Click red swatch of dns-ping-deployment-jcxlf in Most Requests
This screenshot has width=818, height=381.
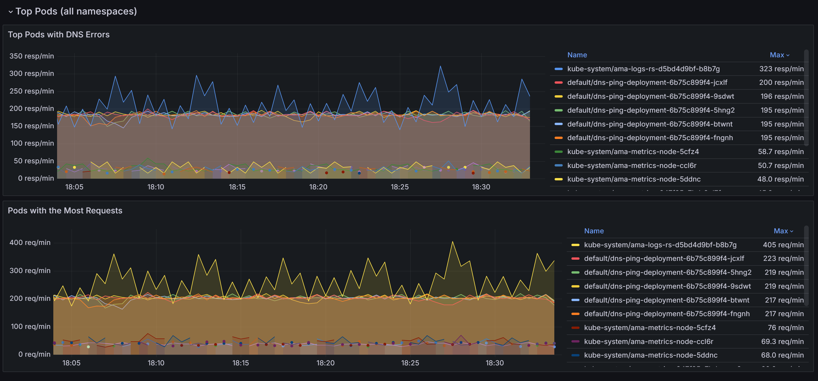575,259
